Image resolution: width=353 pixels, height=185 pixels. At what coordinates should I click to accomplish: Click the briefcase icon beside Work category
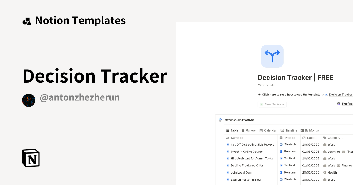325,144
